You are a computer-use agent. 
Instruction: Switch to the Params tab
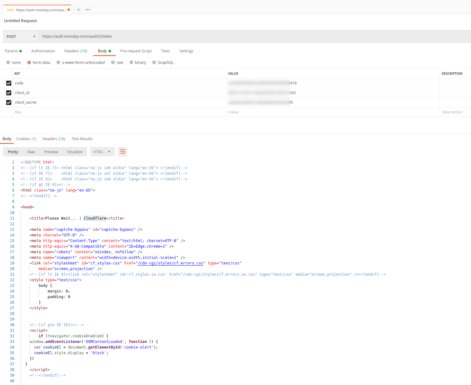[x=13, y=51]
